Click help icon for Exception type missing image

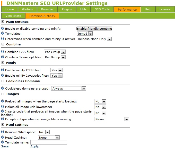point(3,119)
